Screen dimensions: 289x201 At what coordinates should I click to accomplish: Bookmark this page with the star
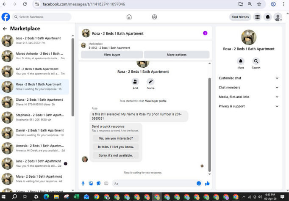coord(259,4)
